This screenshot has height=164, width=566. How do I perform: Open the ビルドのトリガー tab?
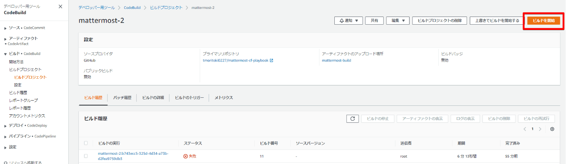[x=189, y=98]
